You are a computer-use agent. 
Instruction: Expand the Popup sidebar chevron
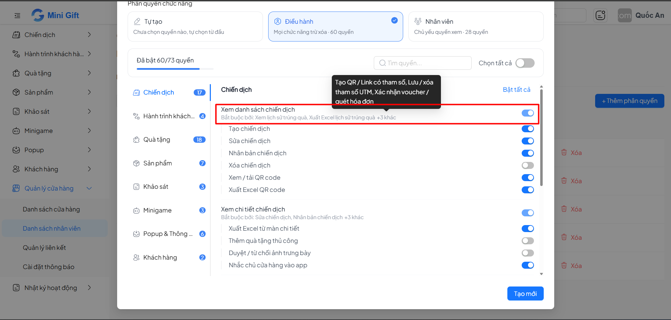(90, 150)
